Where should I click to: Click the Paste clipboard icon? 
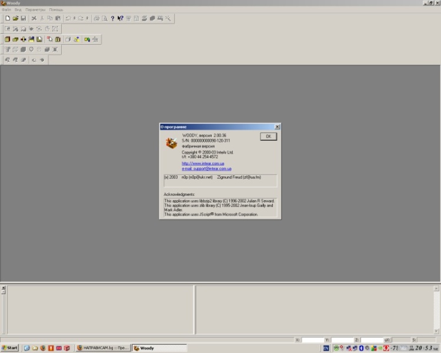(58, 18)
